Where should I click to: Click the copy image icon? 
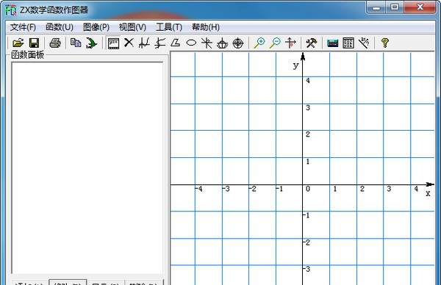(76, 43)
